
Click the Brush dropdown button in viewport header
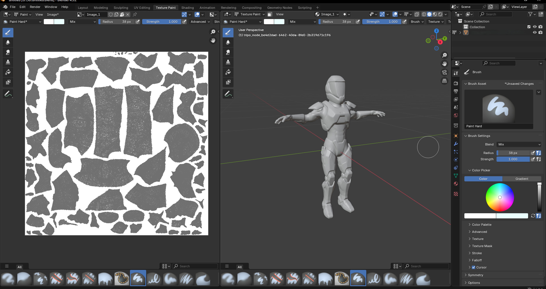click(x=417, y=22)
